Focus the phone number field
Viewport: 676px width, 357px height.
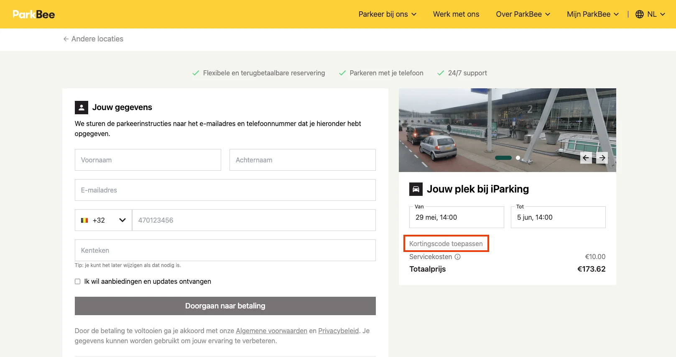[x=254, y=220]
